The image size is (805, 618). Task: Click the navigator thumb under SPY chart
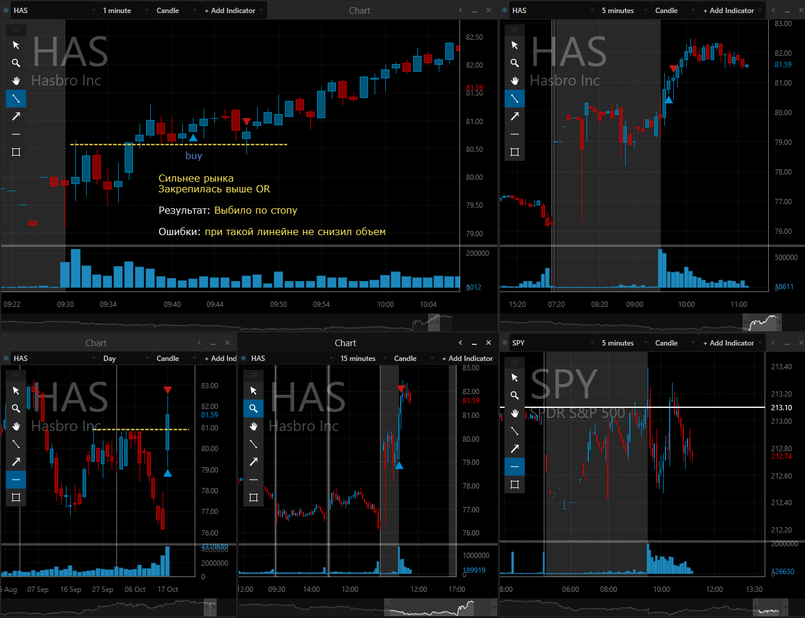pyautogui.click(x=770, y=608)
